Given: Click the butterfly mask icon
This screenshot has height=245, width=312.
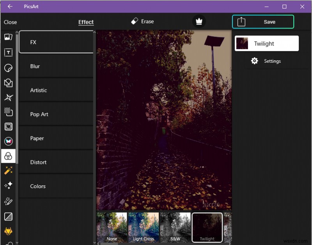Looking at the screenshot, I should 8,141.
